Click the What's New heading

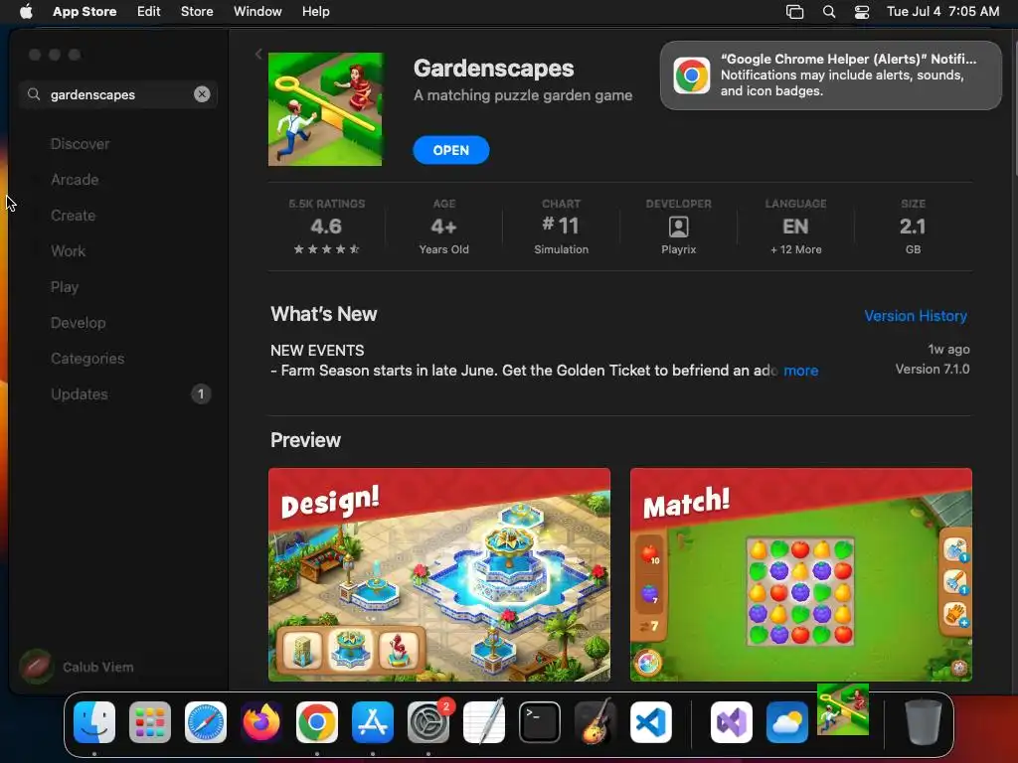click(324, 314)
